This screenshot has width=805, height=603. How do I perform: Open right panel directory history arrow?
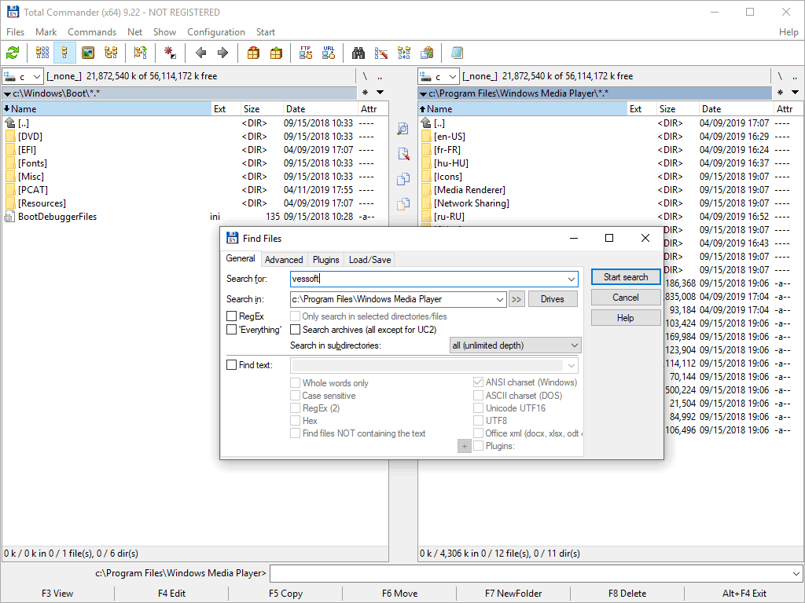point(796,93)
